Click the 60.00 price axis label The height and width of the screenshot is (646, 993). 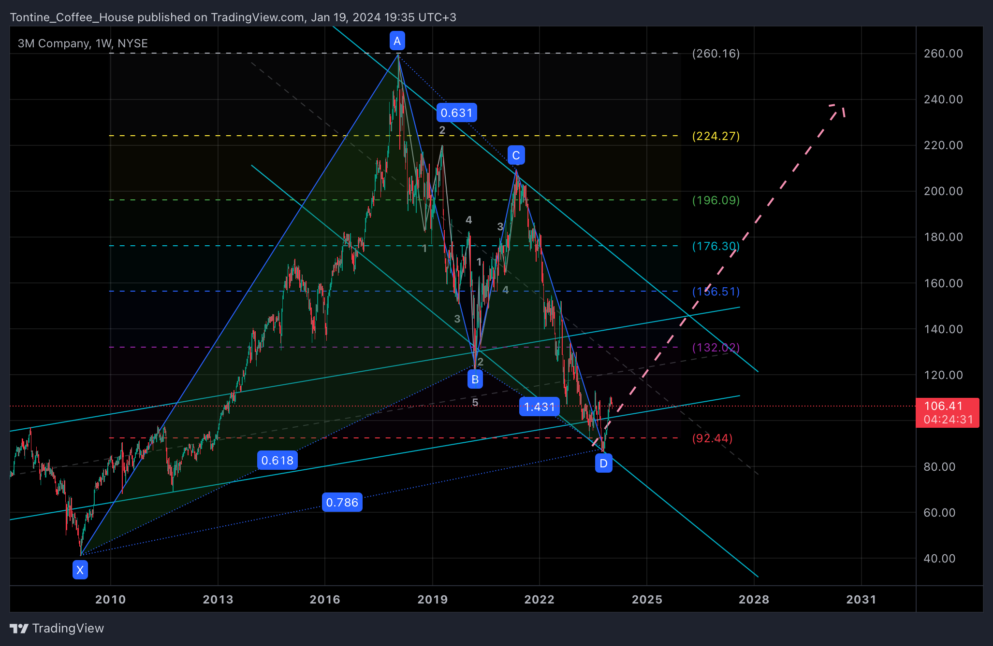[x=939, y=512]
